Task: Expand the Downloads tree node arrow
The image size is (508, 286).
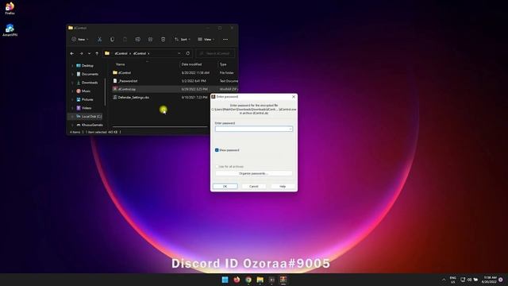Action: 72,83
